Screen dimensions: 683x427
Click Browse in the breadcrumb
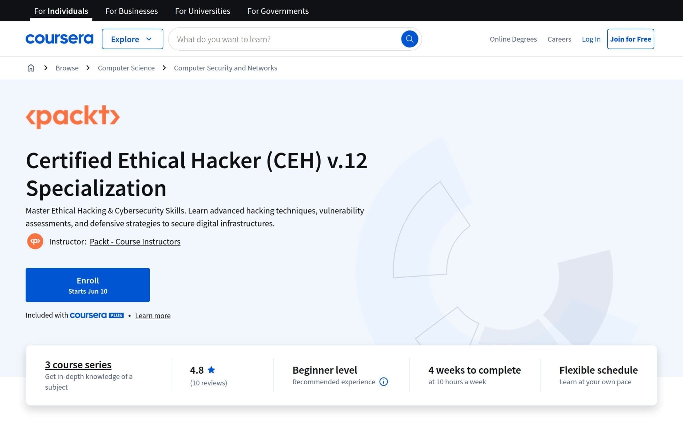tap(67, 68)
